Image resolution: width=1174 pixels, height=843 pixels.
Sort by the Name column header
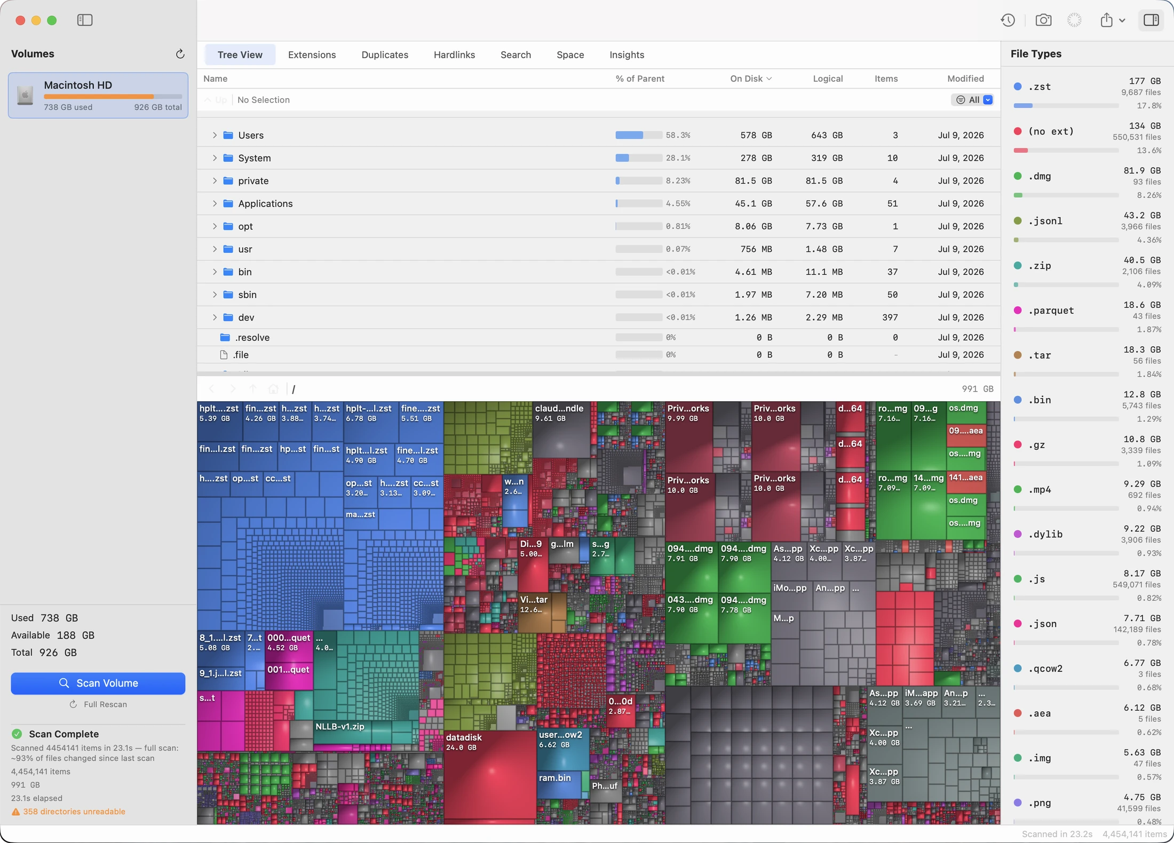(x=215, y=78)
